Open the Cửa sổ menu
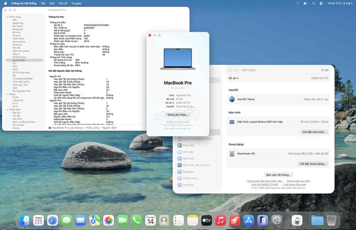The image size is (356, 230). [63, 3]
